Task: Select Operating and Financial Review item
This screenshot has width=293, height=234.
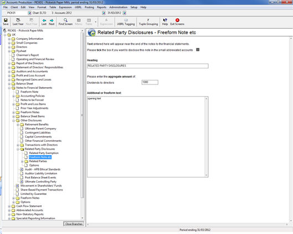Action: pyautogui.click(x=35, y=59)
